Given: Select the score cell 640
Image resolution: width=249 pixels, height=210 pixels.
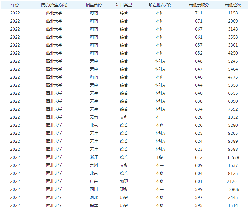Looking at the screenshot, I should pyautogui.click(x=199, y=93).
